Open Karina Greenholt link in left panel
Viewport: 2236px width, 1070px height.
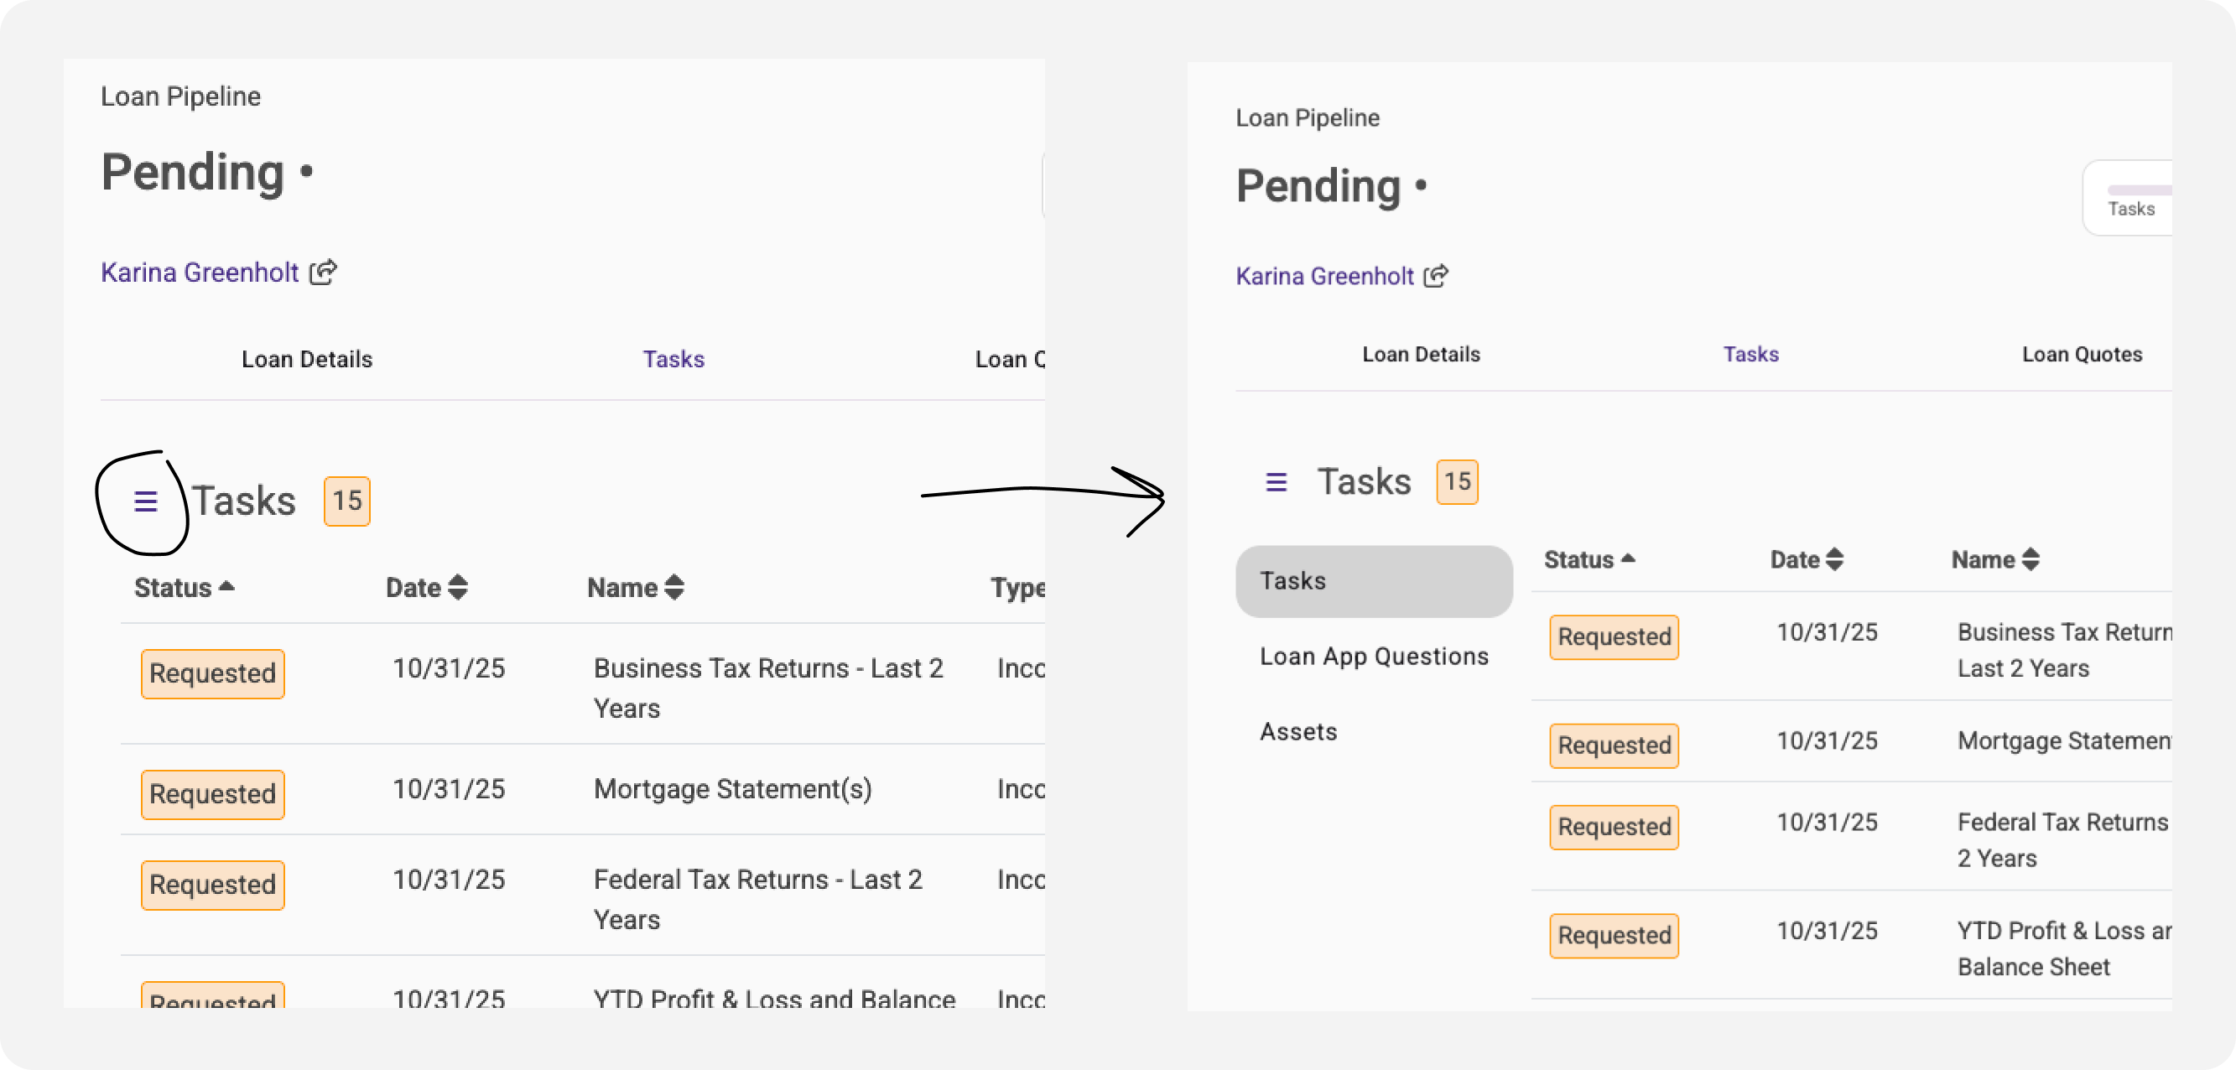point(200,273)
